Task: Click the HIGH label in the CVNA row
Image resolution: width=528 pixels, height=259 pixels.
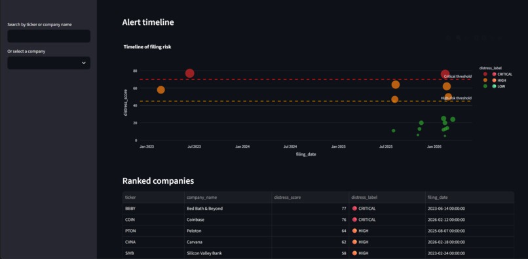Action: pos(387,242)
